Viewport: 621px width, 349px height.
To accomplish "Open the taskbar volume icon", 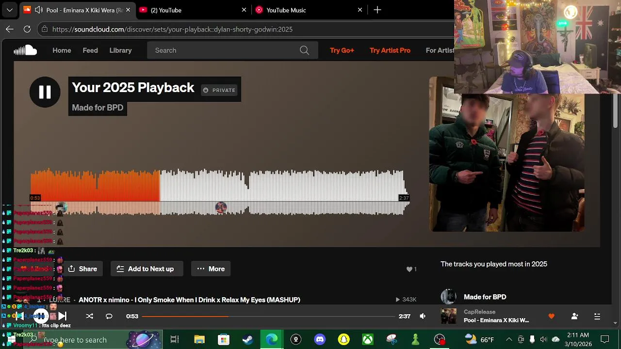I will pos(543,339).
